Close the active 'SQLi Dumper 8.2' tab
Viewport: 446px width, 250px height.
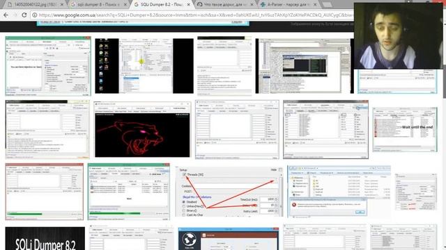[x=188, y=5]
